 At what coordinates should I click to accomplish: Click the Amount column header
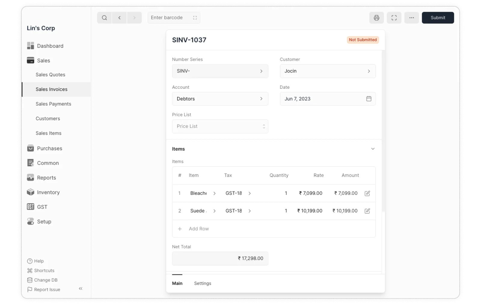click(350, 175)
